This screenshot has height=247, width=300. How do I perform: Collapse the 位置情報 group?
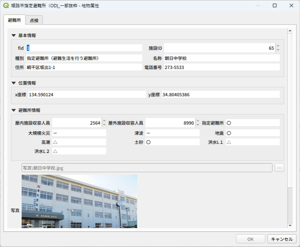click(x=13, y=83)
